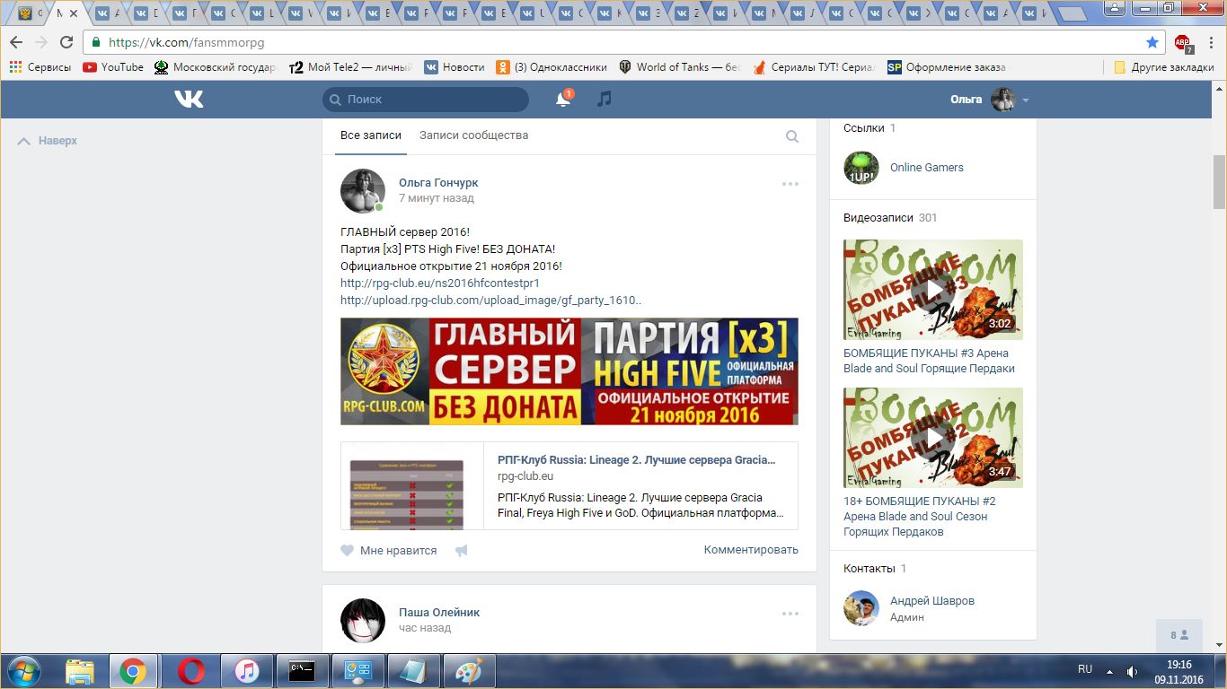Click the VK search field
The image size is (1227, 689).
coord(426,100)
